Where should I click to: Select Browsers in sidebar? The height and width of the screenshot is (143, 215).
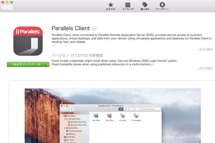[71, 134]
